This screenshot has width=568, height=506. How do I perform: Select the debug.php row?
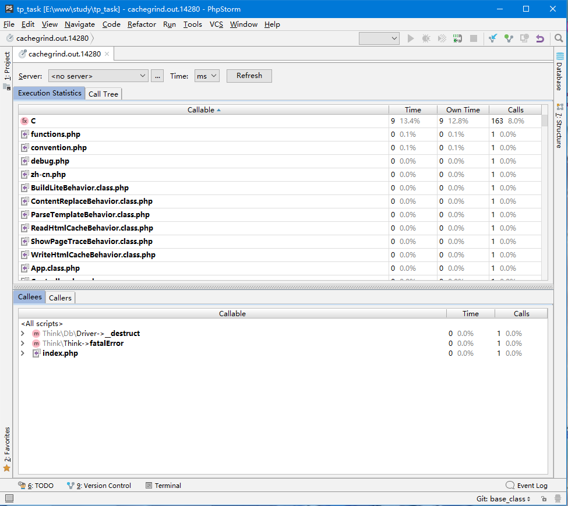pos(280,161)
